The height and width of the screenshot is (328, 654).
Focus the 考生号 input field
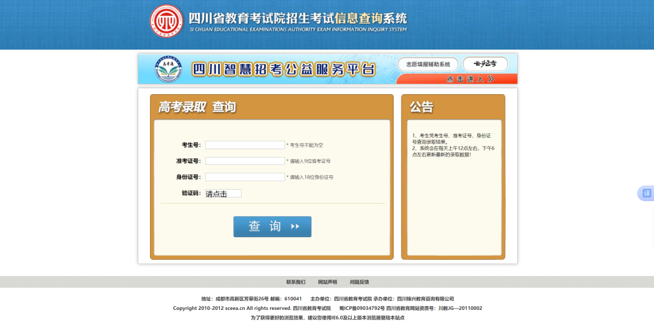coord(245,145)
